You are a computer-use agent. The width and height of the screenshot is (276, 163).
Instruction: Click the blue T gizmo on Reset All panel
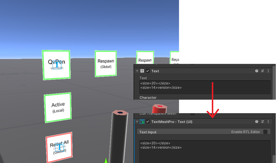60,147
